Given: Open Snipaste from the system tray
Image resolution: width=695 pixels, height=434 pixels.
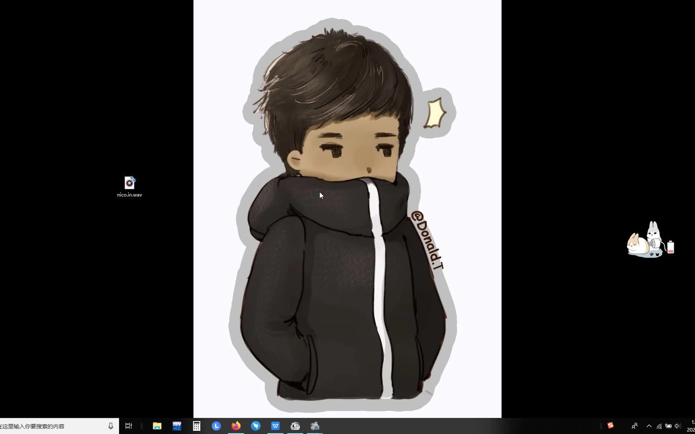Looking at the screenshot, I should coord(611,425).
